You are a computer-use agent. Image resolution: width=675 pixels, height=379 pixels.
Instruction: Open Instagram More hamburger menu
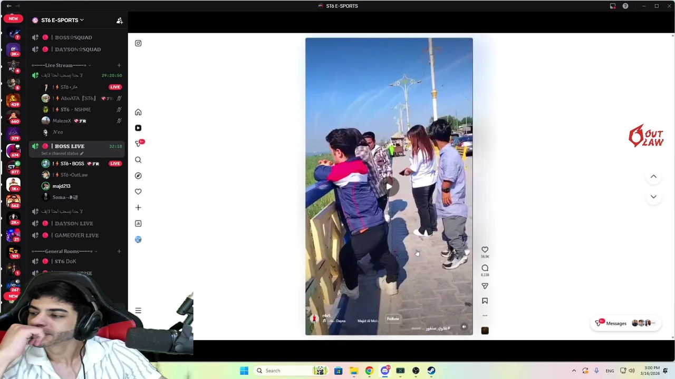point(138,311)
